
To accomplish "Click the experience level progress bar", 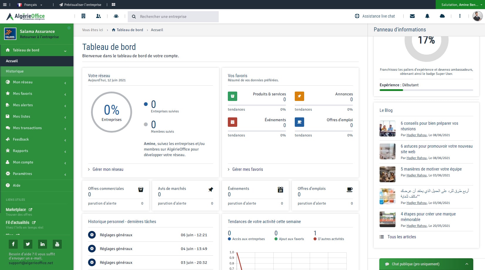I will pos(426,90).
